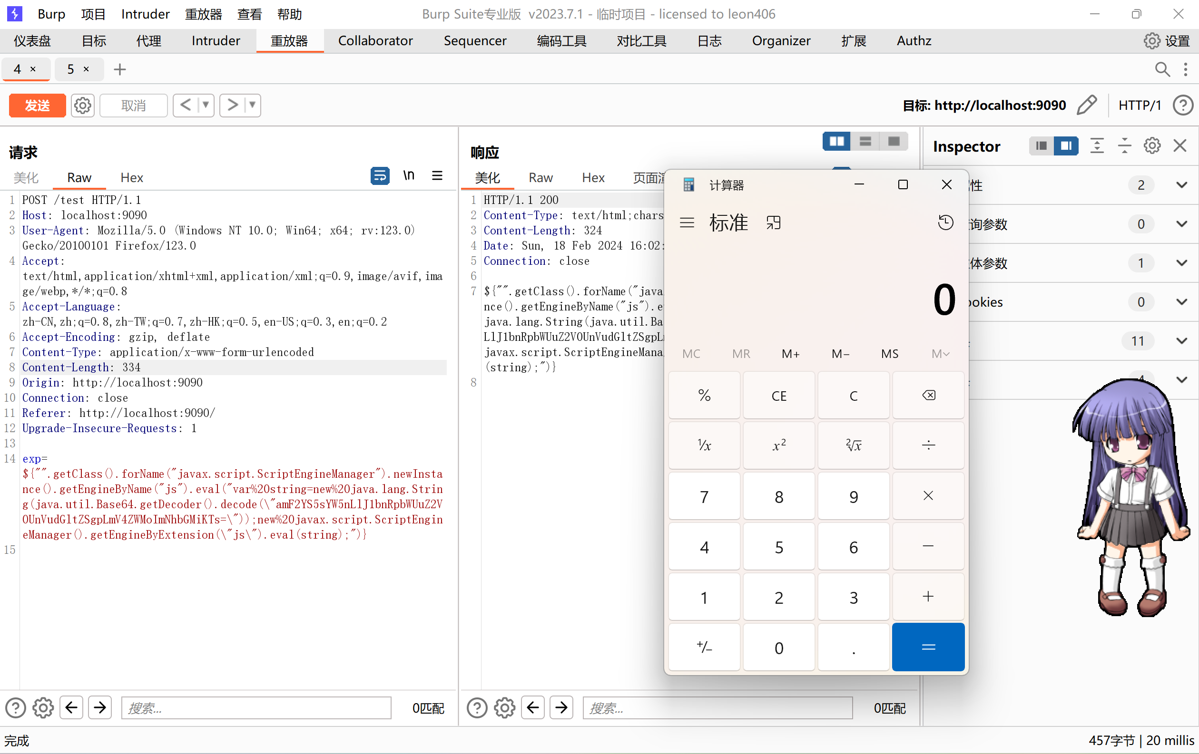
Task: Expand body parameters section with count 1
Action: tap(1181, 262)
